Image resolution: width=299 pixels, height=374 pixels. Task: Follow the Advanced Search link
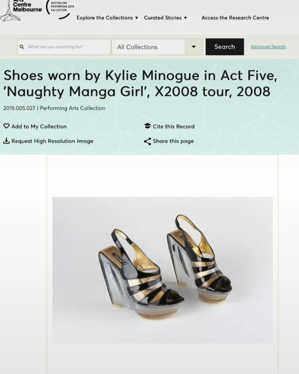click(x=268, y=47)
